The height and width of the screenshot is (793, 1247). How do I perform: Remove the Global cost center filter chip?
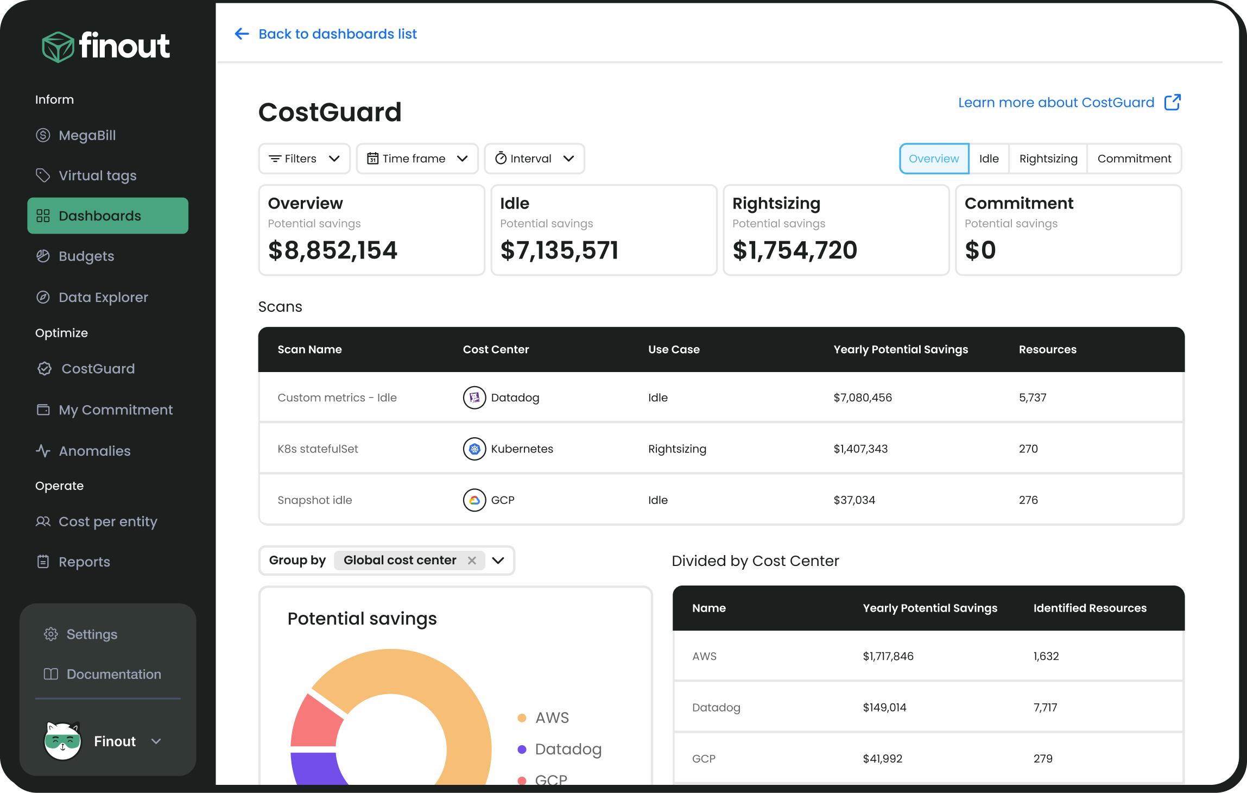point(472,561)
